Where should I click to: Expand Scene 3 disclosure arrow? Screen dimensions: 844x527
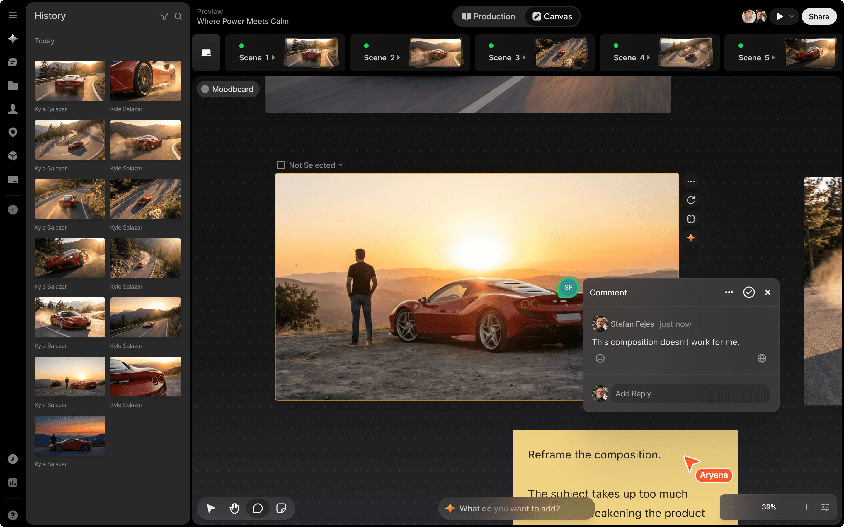[524, 57]
